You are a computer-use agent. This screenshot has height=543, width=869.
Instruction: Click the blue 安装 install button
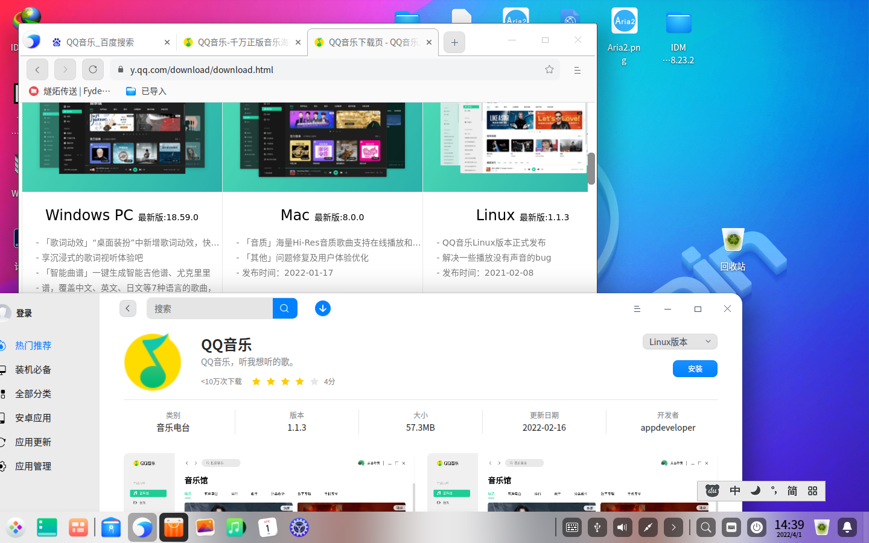click(x=695, y=369)
